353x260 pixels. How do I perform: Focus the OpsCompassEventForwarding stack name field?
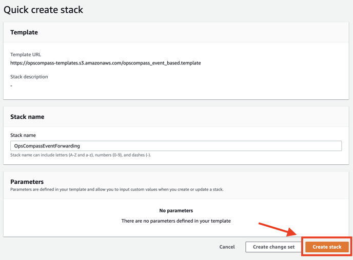pos(176,146)
